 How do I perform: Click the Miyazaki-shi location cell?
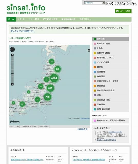pos(50,160)
